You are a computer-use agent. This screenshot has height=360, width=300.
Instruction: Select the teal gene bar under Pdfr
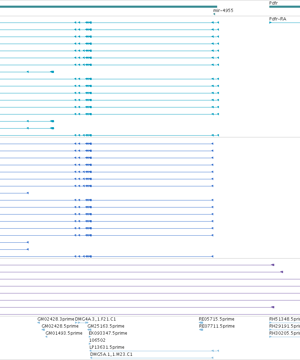[x=284, y=7]
